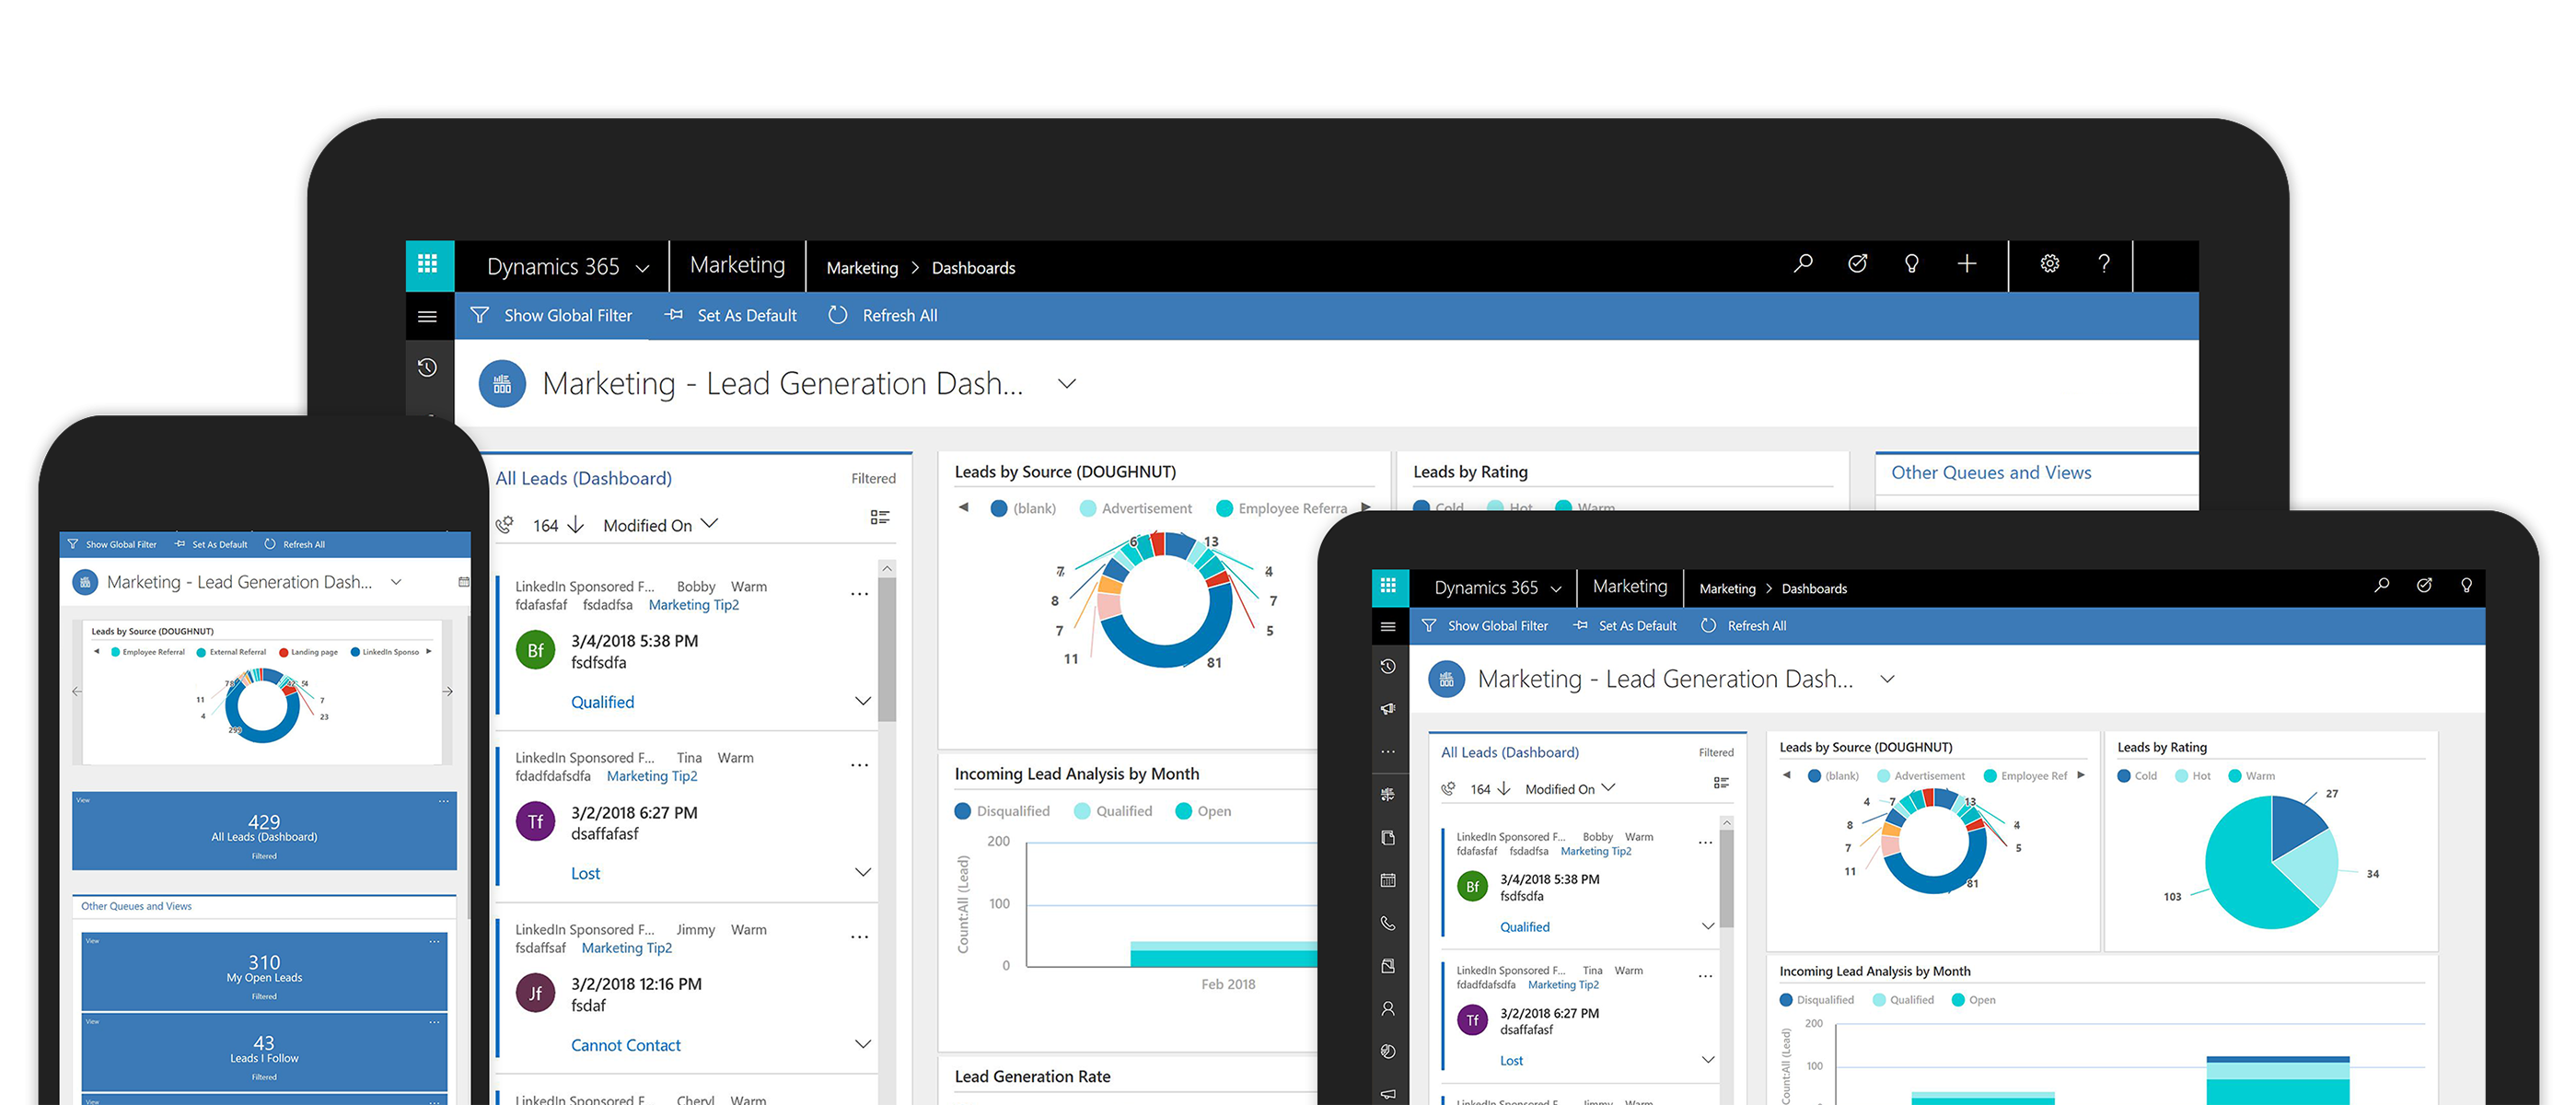Expand the Lost lead card on large tablet
The image size is (2576, 1105).
pyautogui.click(x=863, y=872)
